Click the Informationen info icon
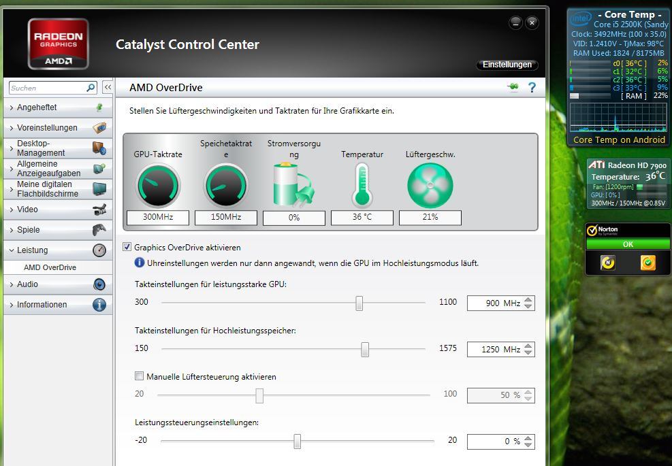The height and width of the screenshot is (466, 672). click(99, 305)
